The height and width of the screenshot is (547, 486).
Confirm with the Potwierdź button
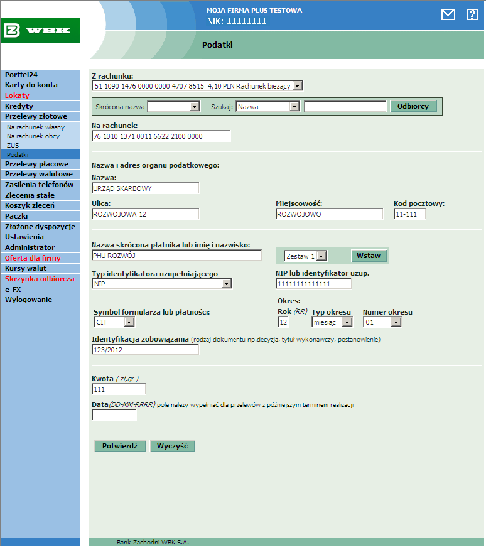(120, 446)
